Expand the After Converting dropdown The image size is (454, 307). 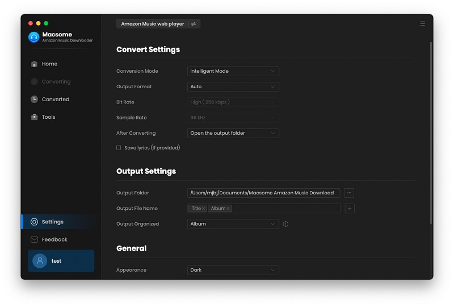click(x=233, y=133)
